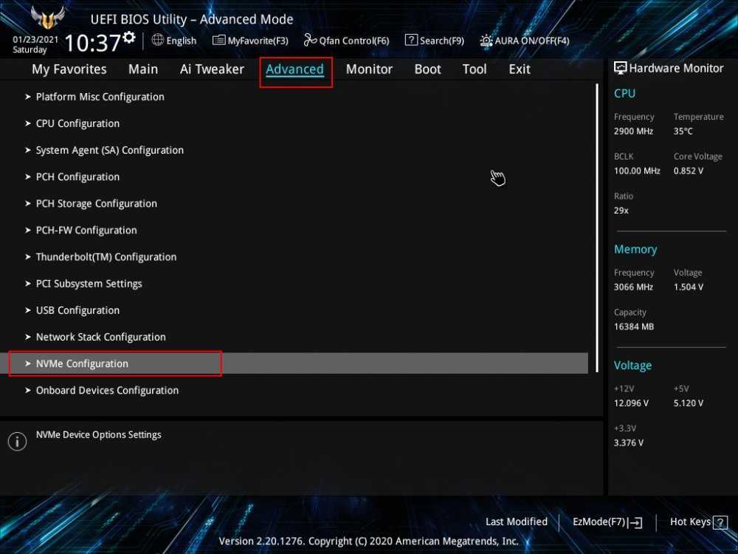Open Qfan Control(F6) fan icon

click(310, 41)
